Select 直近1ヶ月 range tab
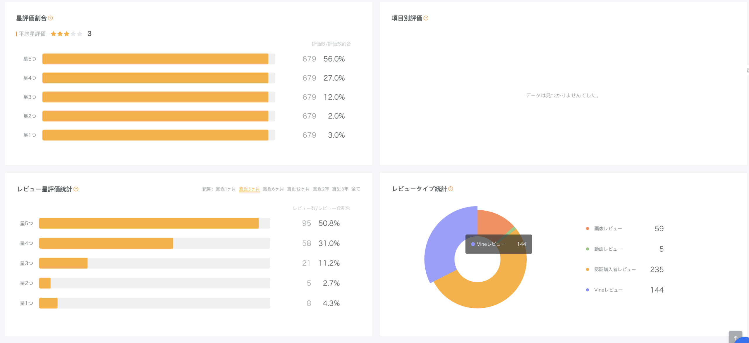This screenshot has width=749, height=343. coord(226,189)
